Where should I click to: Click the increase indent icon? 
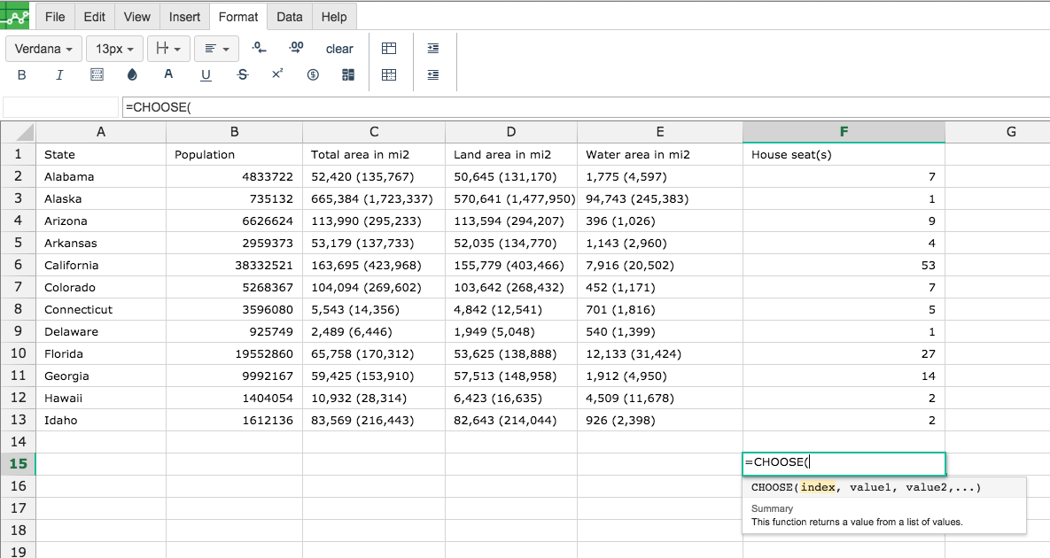pos(433,48)
